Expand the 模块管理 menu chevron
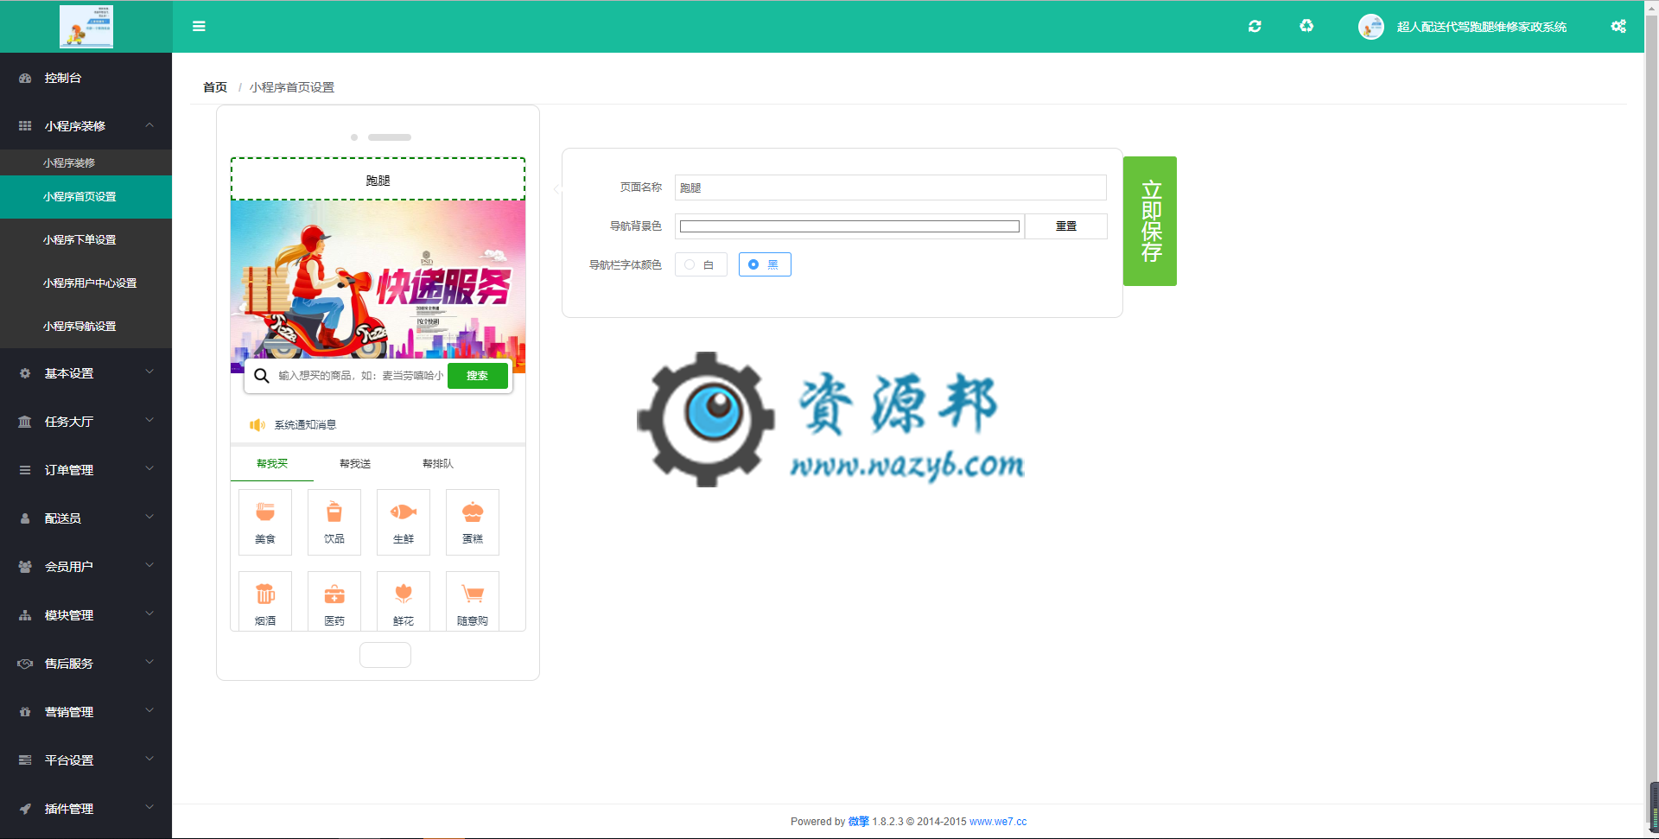This screenshot has height=839, width=1659. tap(149, 614)
